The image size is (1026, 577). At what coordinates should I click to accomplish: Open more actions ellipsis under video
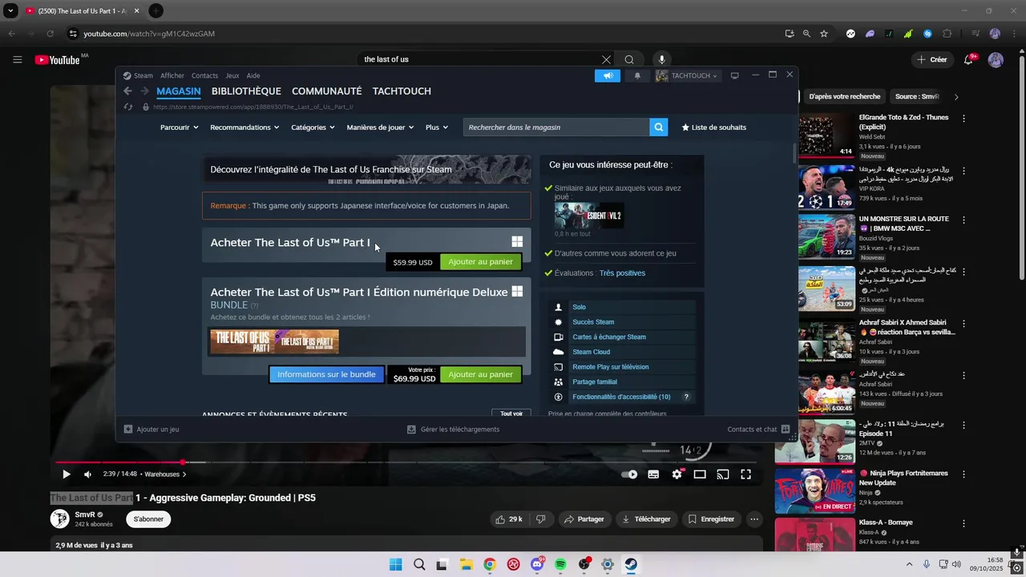pos(753,519)
